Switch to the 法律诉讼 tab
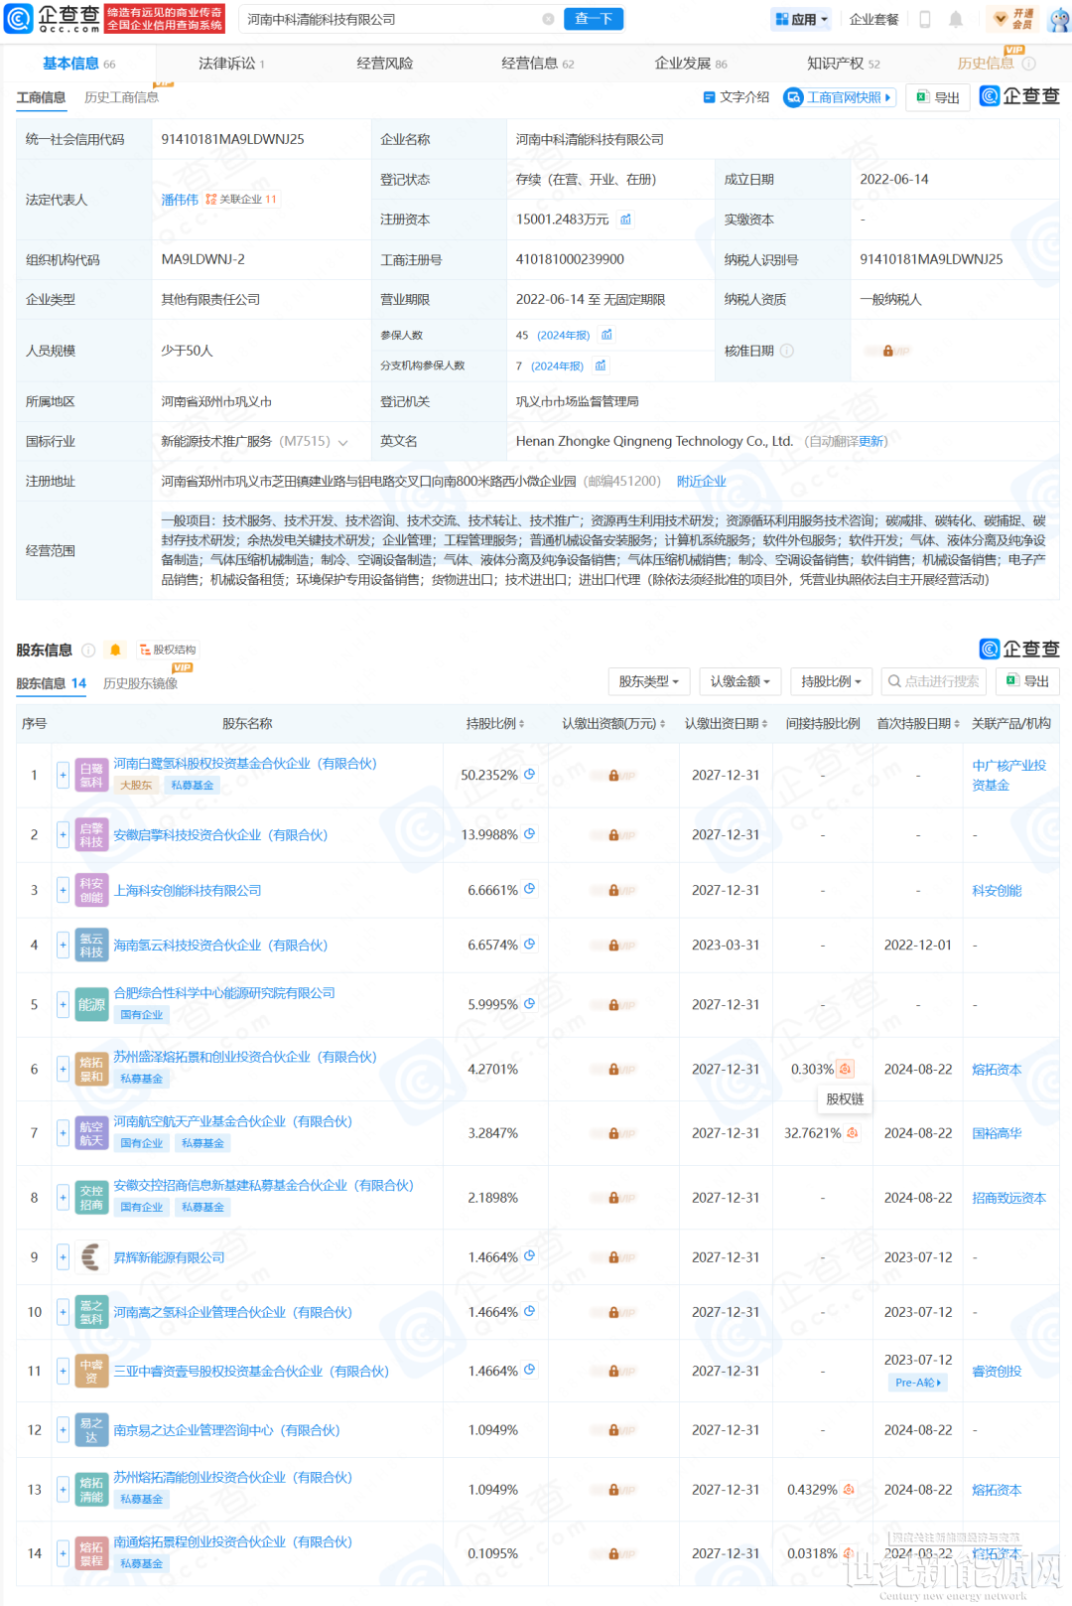The width and height of the screenshot is (1072, 1606). click(230, 64)
